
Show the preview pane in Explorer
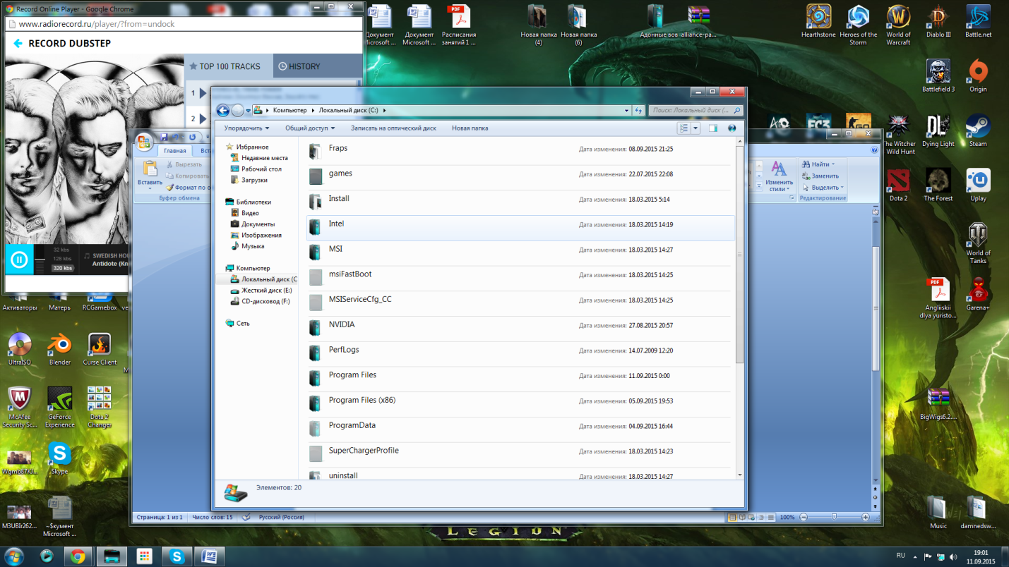click(x=713, y=128)
